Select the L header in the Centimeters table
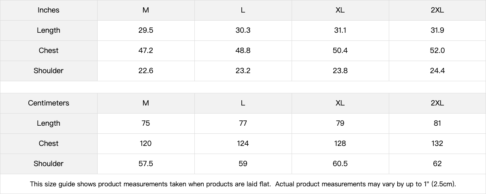Screen dimensions: 486x194 point(243,103)
